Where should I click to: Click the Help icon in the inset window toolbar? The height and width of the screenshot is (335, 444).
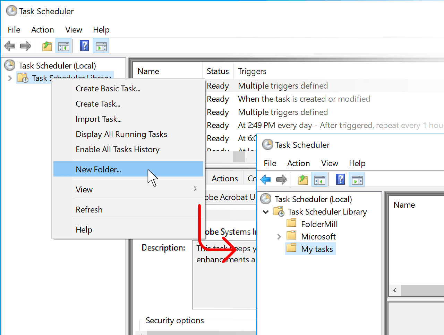[340, 180]
